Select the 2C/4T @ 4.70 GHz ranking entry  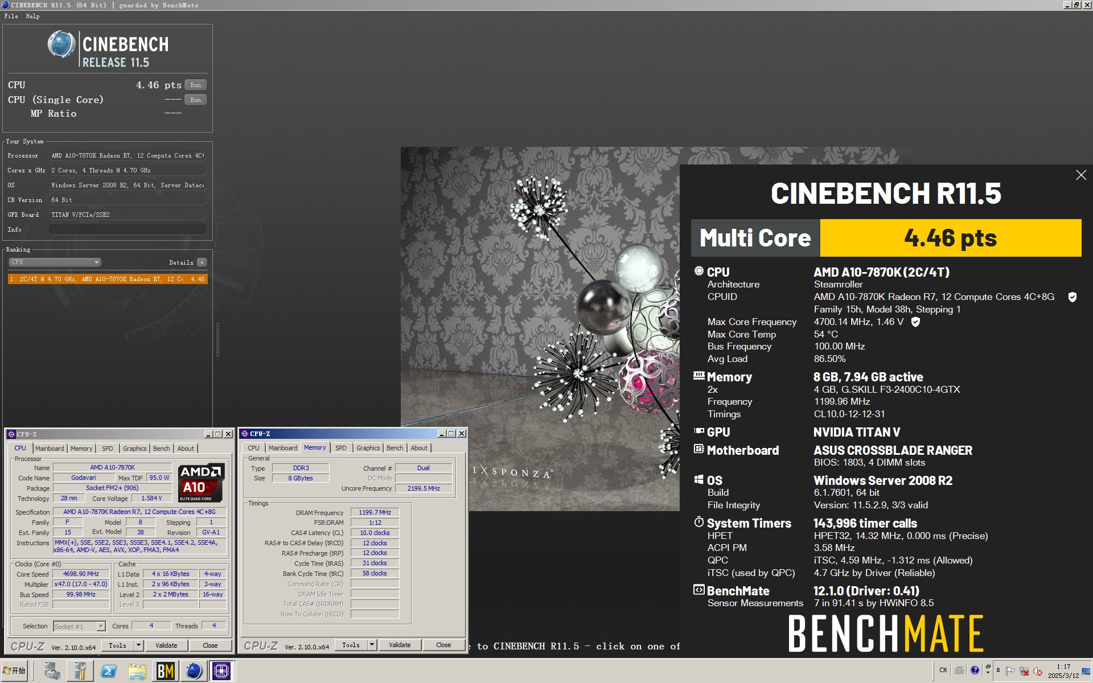coord(108,279)
